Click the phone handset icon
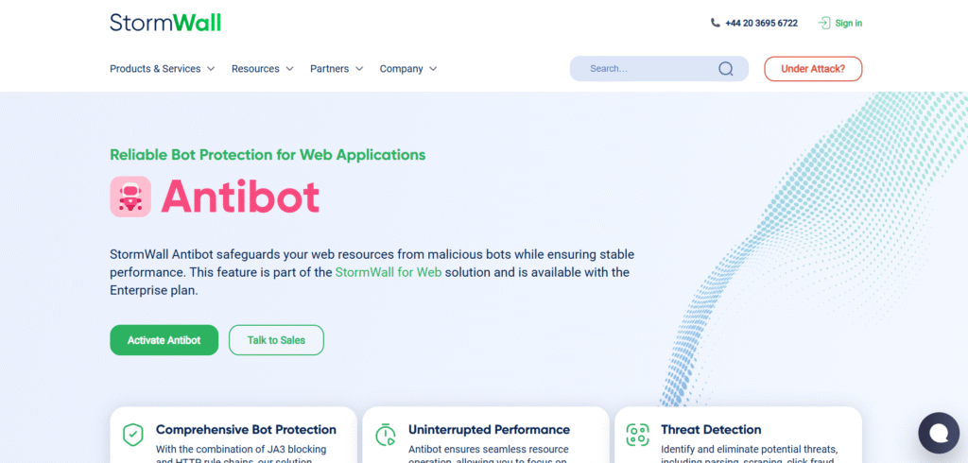Image resolution: width=968 pixels, height=463 pixels. pos(716,23)
